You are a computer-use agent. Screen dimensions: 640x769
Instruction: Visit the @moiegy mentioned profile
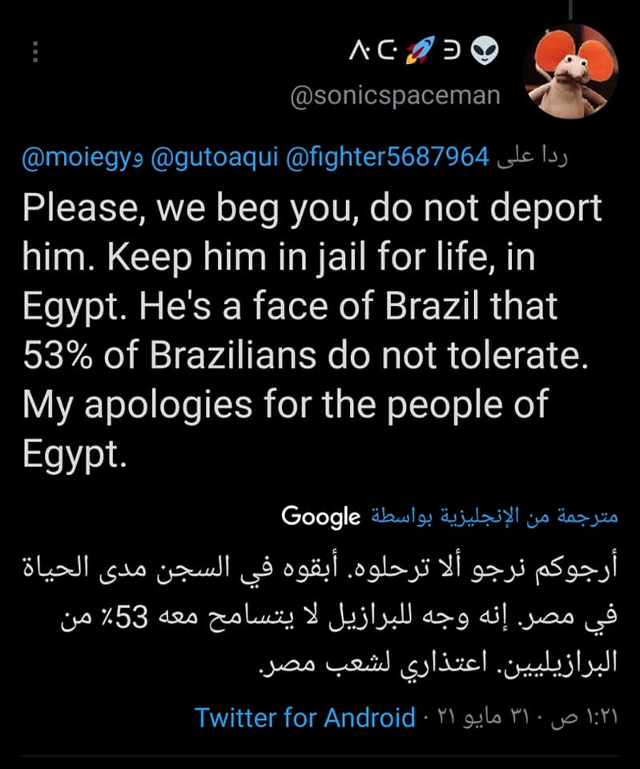click(x=76, y=159)
